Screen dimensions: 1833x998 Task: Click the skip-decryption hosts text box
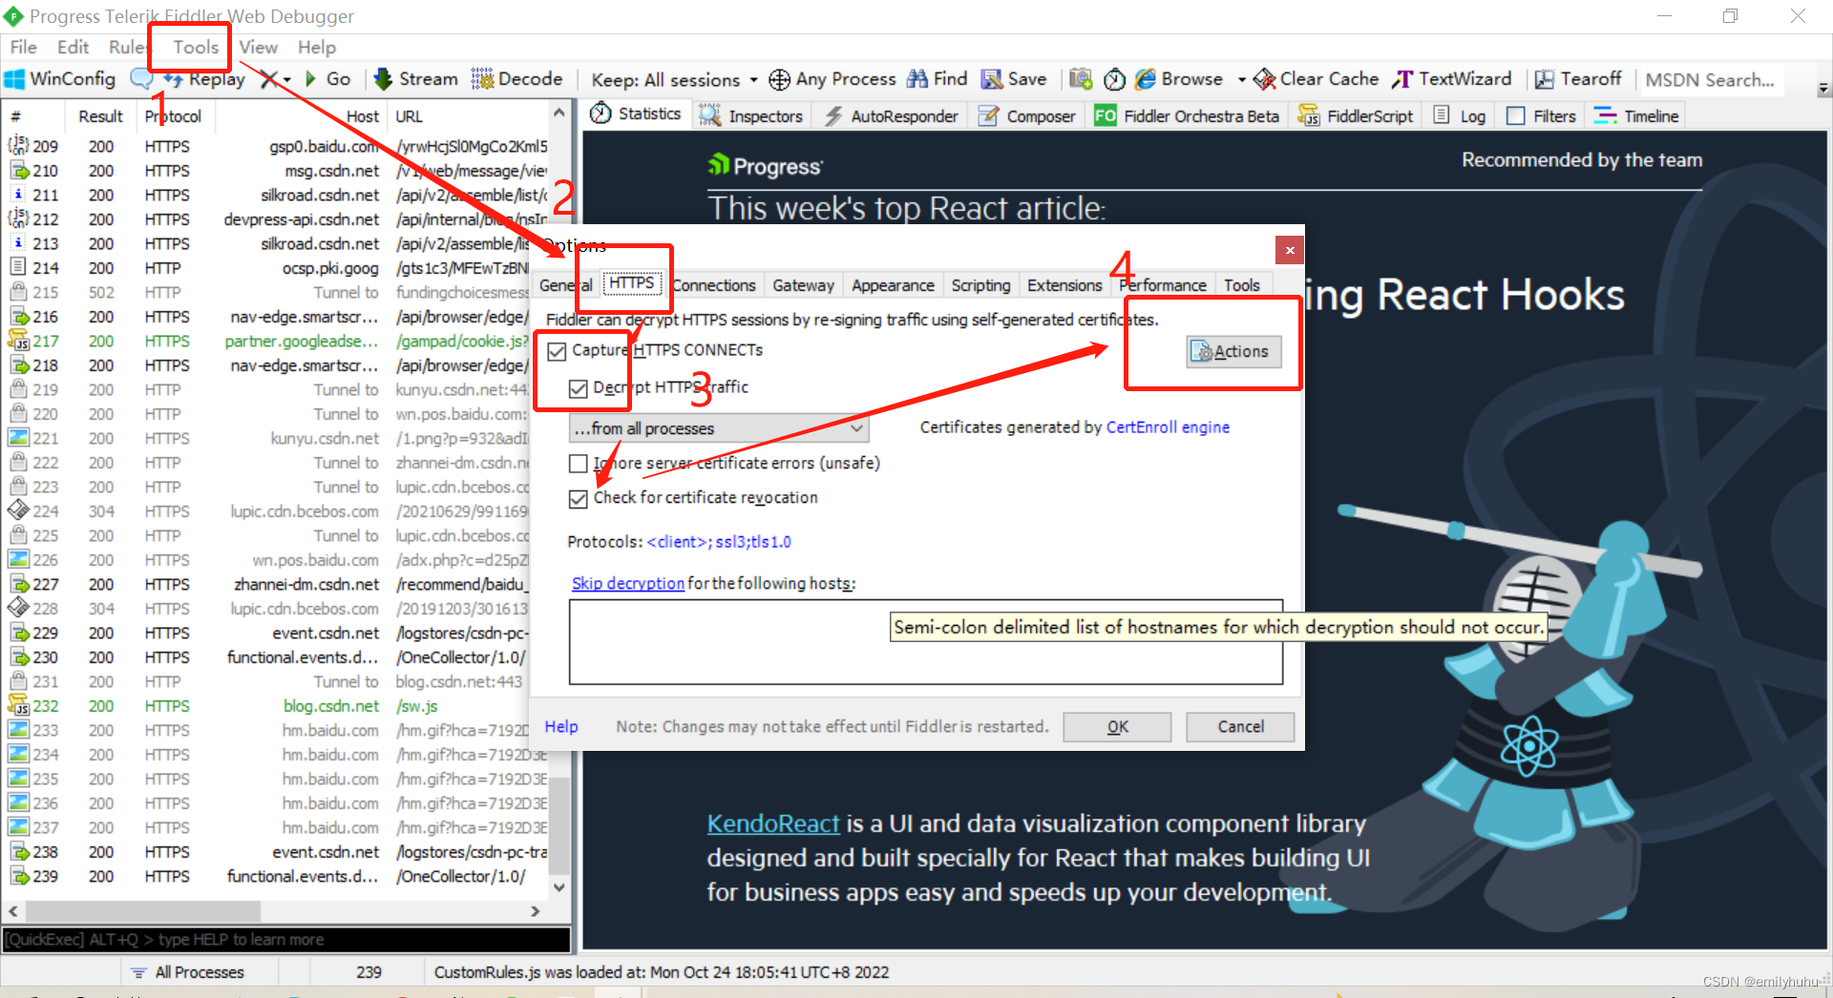(x=925, y=642)
